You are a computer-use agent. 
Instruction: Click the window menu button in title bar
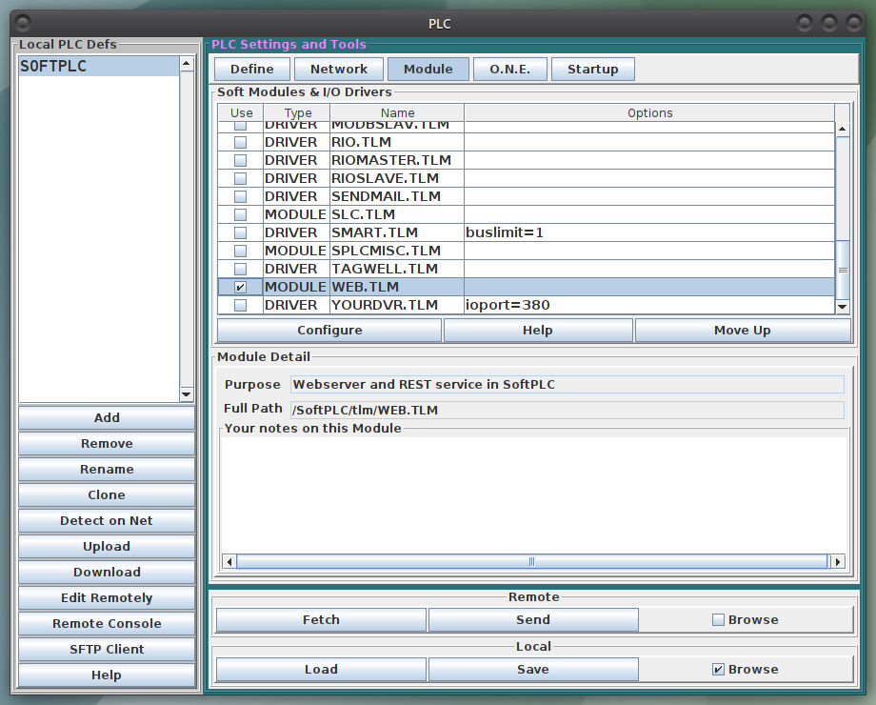(x=23, y=24)
